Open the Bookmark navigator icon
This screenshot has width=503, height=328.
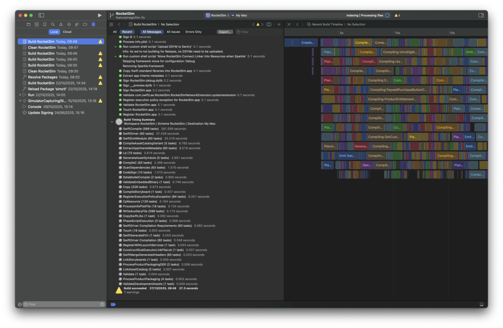pos(45,24)
